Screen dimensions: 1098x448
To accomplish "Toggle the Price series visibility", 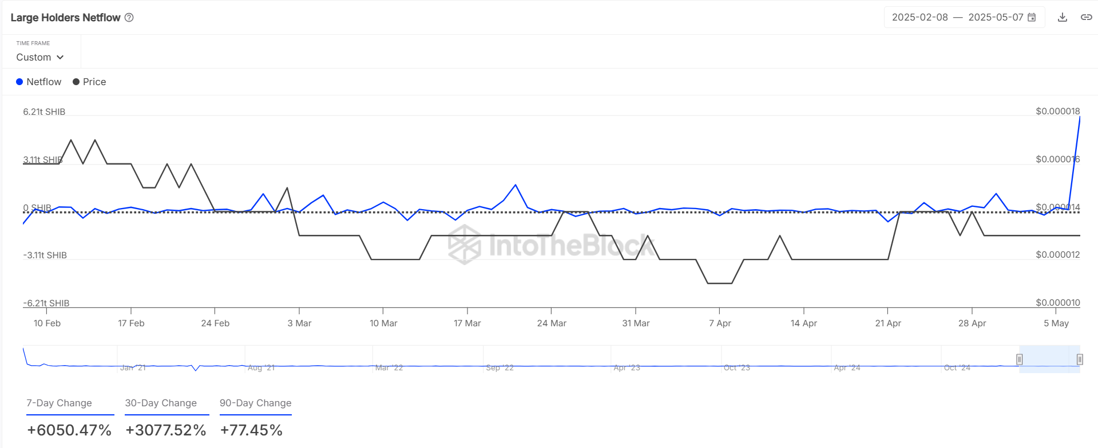I will (x=94, y=82).
